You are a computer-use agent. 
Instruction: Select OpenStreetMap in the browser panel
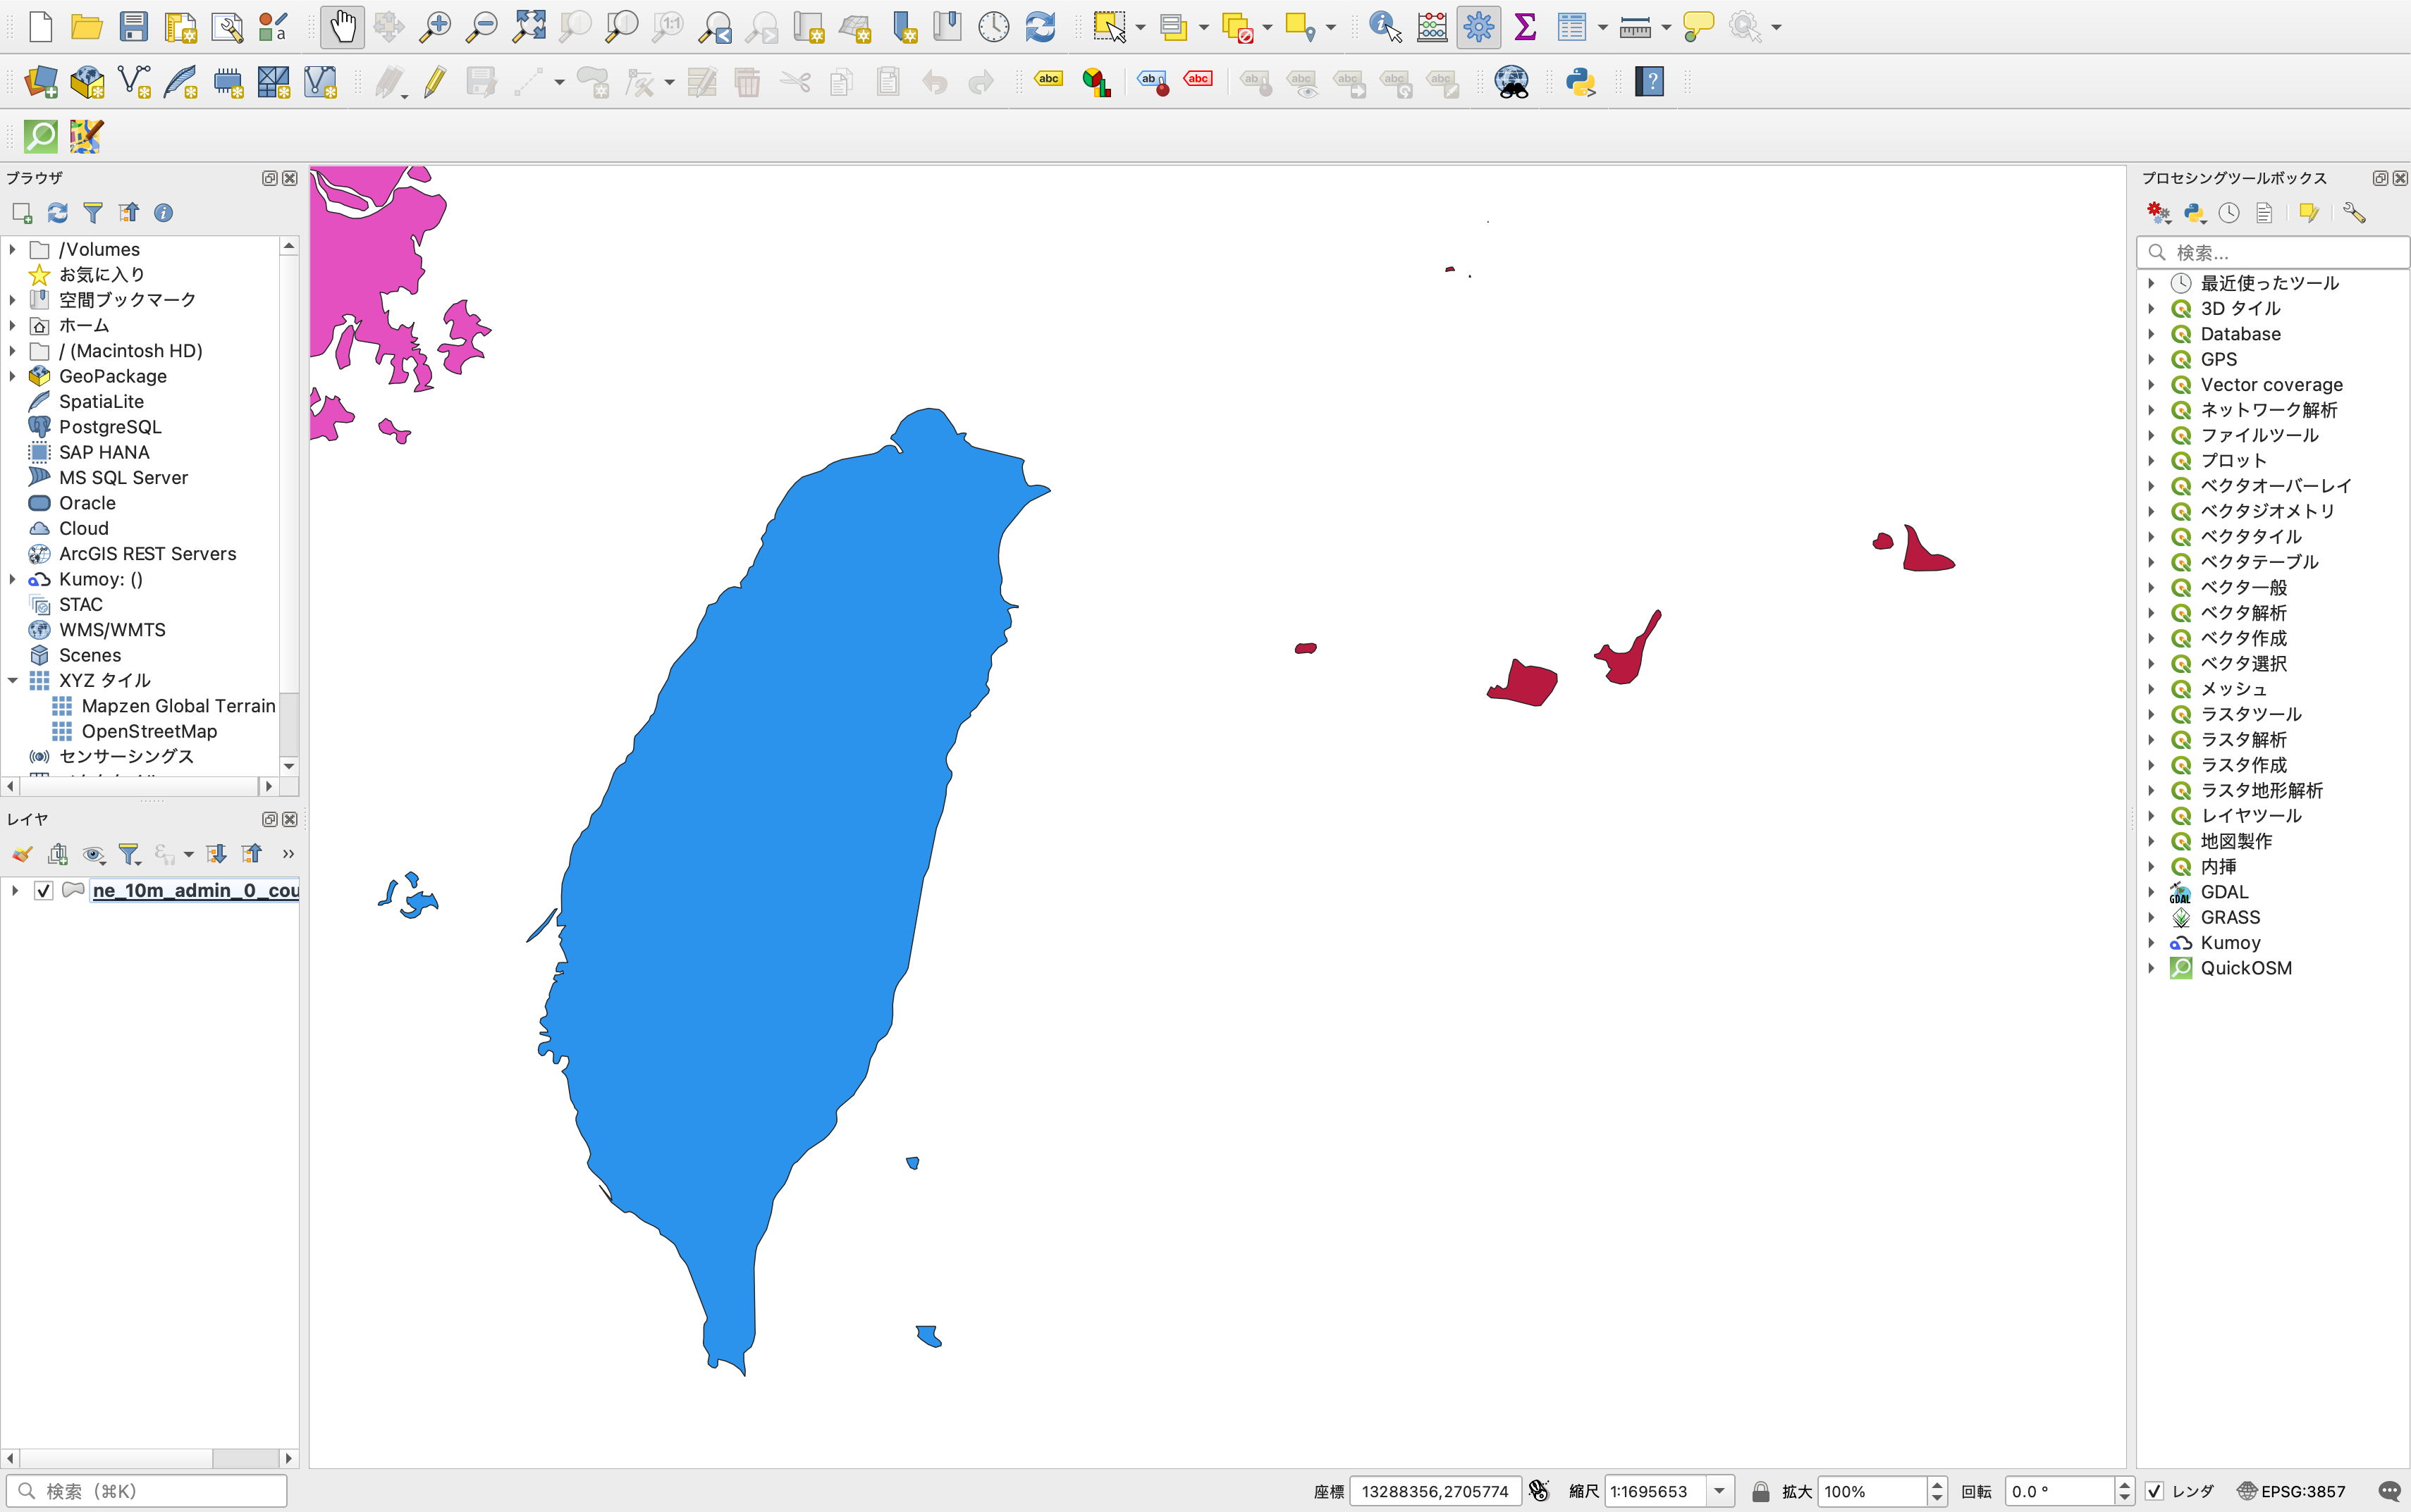click(x=149, y=731)
